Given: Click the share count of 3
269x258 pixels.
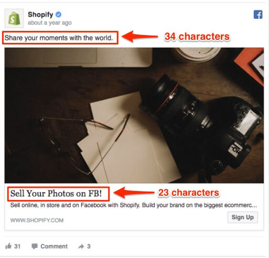Looking at the screenshot, I should (x=89, y=246).
